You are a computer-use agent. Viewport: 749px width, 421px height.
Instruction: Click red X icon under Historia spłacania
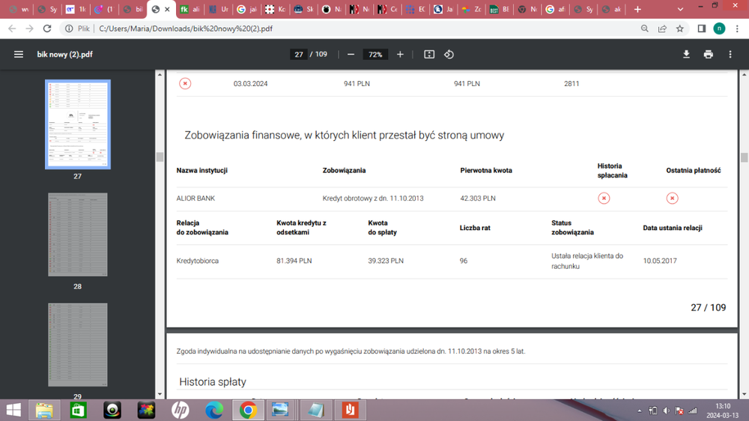[x=604, y=199]
